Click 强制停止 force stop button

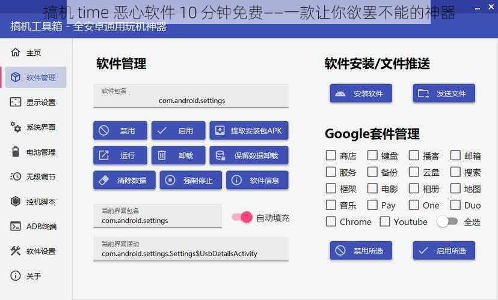pyautogui.click(x=191, y=180)
